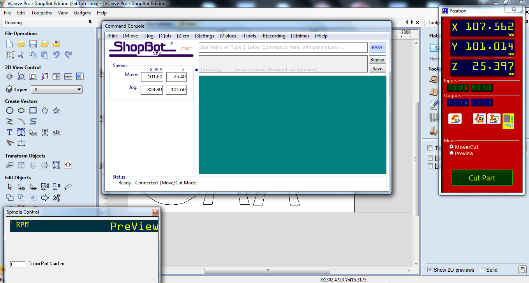529x283 pixels.
Task: Pin the Drawing panel
Action: [x=90, y=23]
